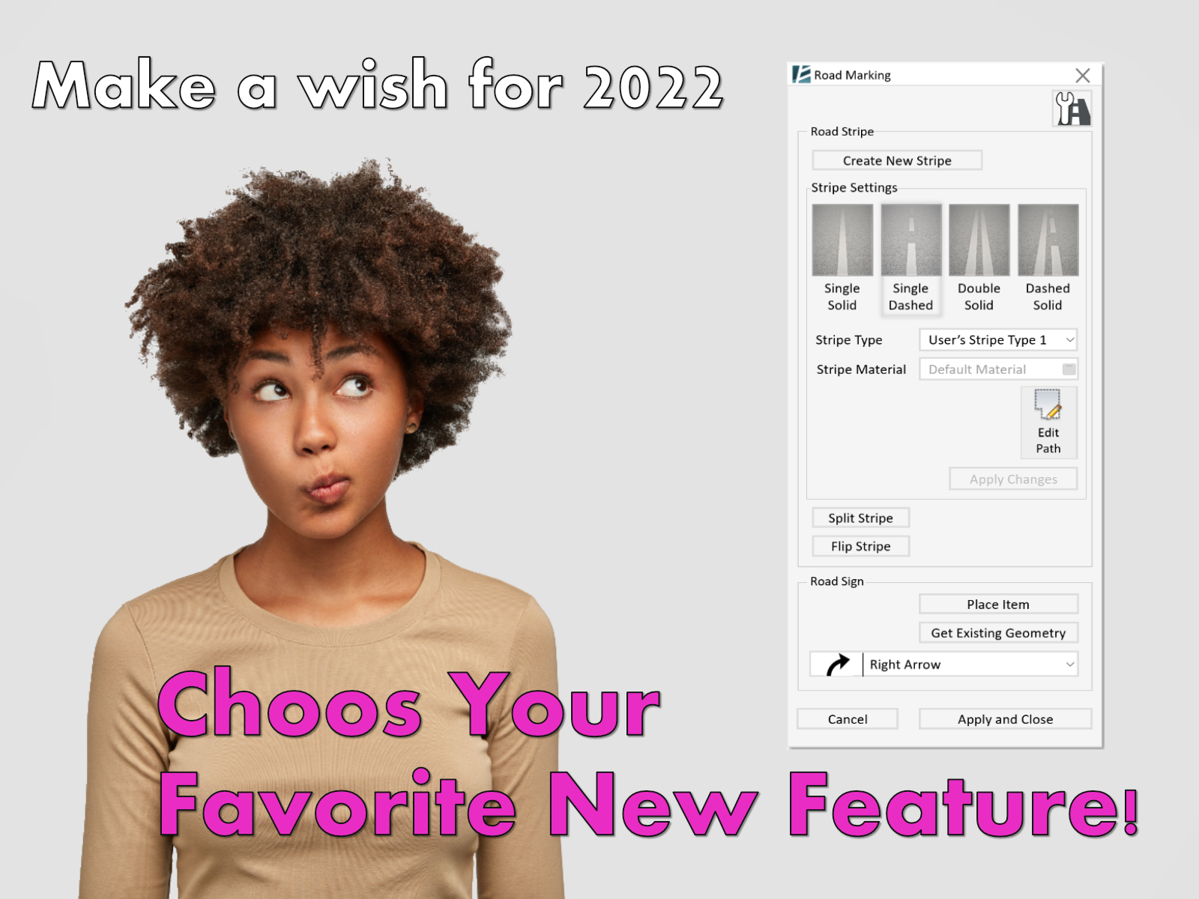Image resolution: width=1199 pixels, height=899 pixels.
Task: Click Apply and Close button
Action: pos(1005,719)
